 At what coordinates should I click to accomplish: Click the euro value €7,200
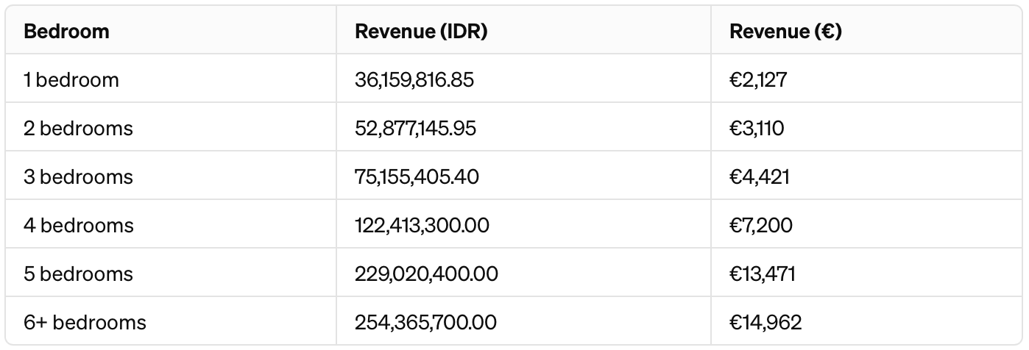click(761, 225)
